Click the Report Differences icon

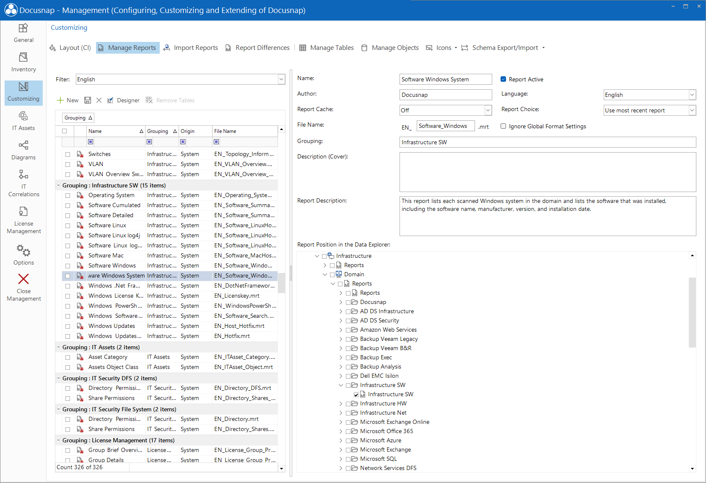228,48
